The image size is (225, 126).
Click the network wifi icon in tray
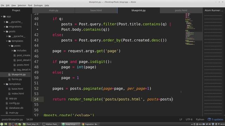click(219, 124)
